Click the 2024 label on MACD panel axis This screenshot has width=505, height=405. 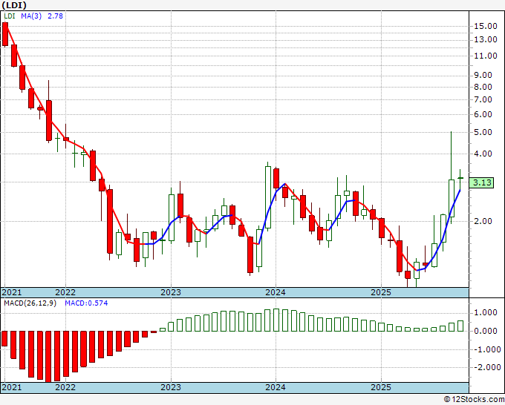[276, 387]
